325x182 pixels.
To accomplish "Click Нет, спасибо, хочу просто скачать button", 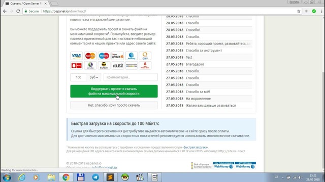I will coord(114,105).
